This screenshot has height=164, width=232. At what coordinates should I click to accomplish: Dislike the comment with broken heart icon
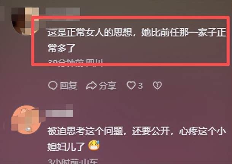click(157, 85)
